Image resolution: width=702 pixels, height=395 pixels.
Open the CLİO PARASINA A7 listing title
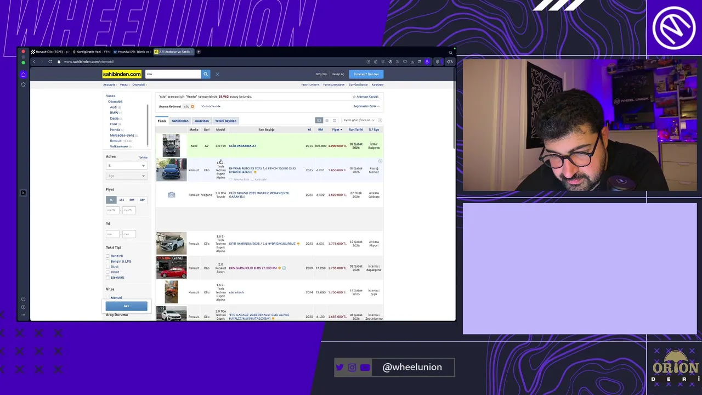(x=242, y=146)
